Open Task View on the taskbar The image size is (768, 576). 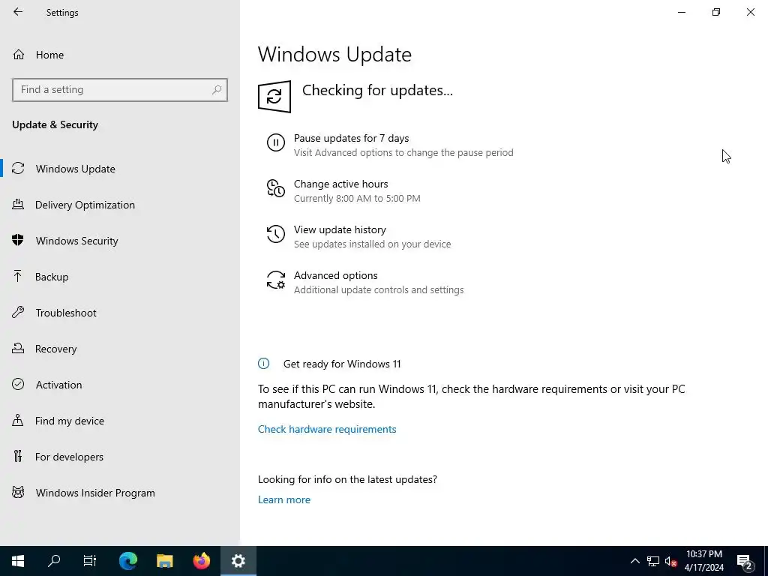90,561
